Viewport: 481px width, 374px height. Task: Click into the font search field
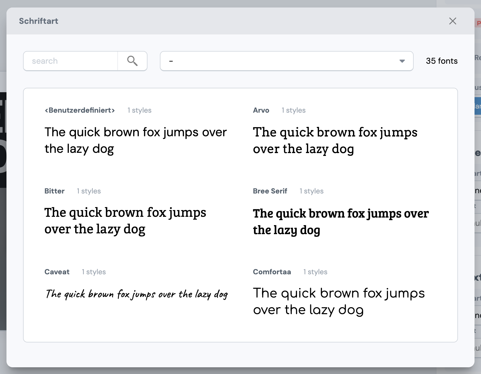[70, 61]
